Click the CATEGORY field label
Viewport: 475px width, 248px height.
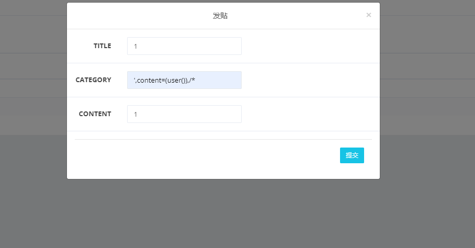[93, 80]
